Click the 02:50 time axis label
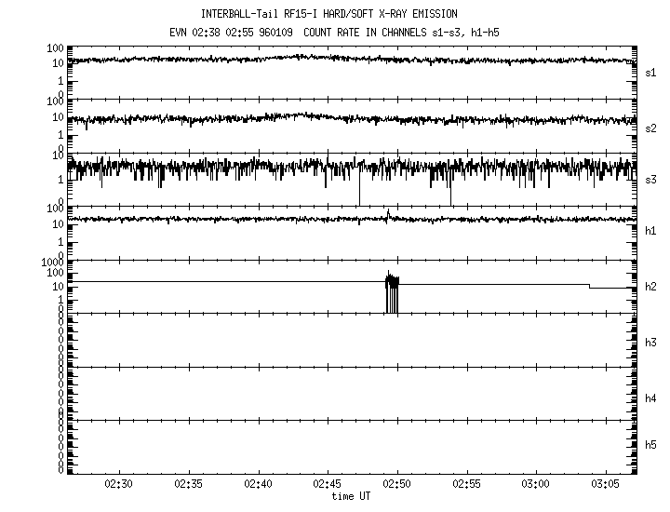Viewport: 670px width, 512px height. pyautogui.click(x=397, y=485)
